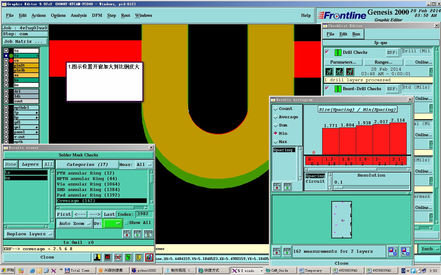Open File menu in Graphic Editor
This screenshot has width=441, height=275.
(10, 15)
